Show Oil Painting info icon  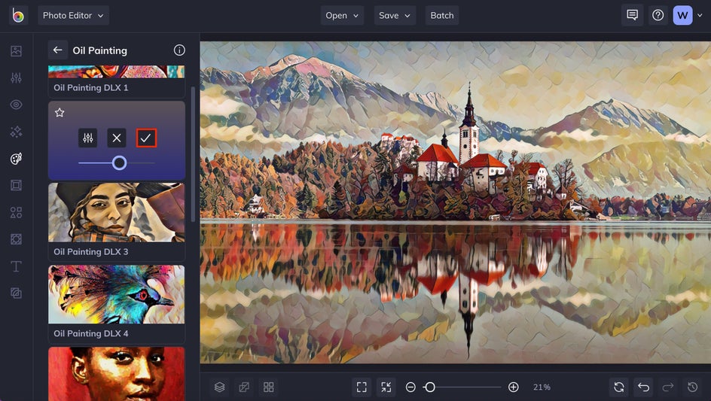click(x=179, y=50)
